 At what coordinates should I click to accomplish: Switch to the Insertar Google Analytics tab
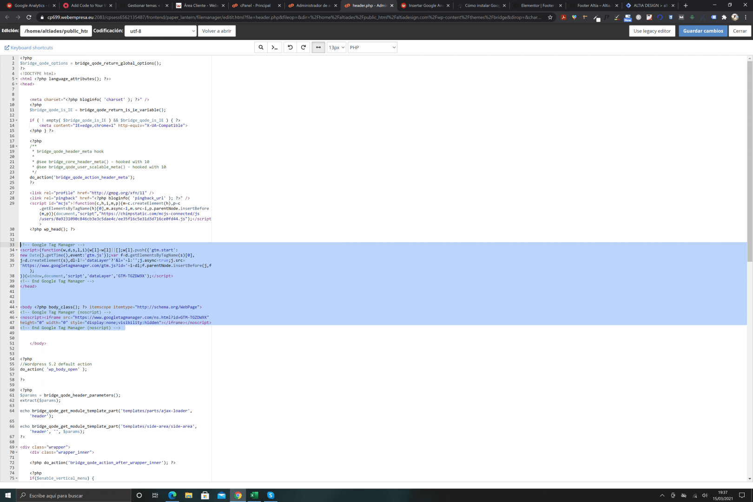coord(424,6)
